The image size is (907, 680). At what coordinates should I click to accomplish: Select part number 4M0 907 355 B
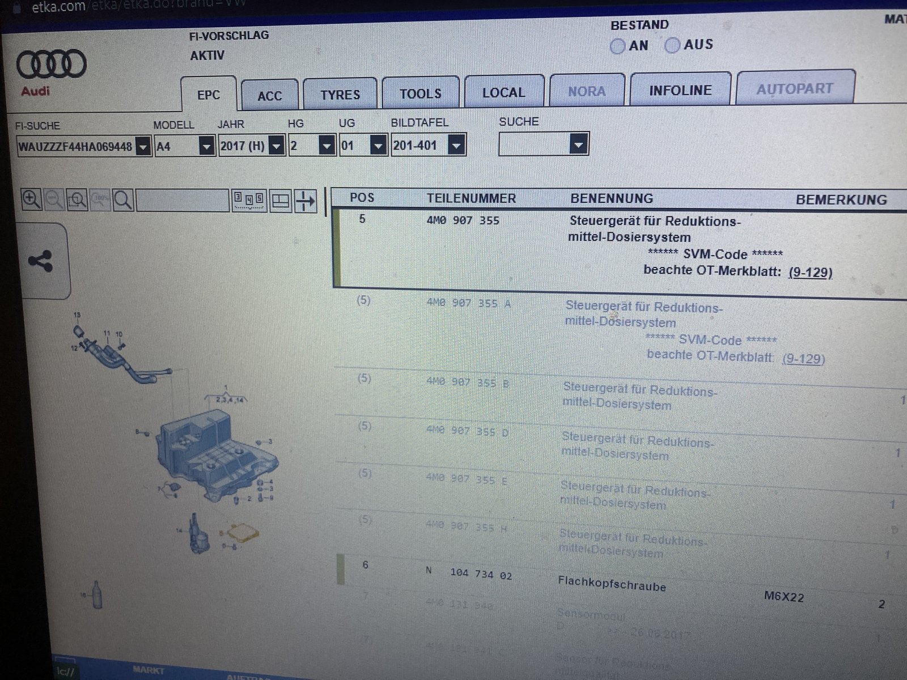[468, 383]
